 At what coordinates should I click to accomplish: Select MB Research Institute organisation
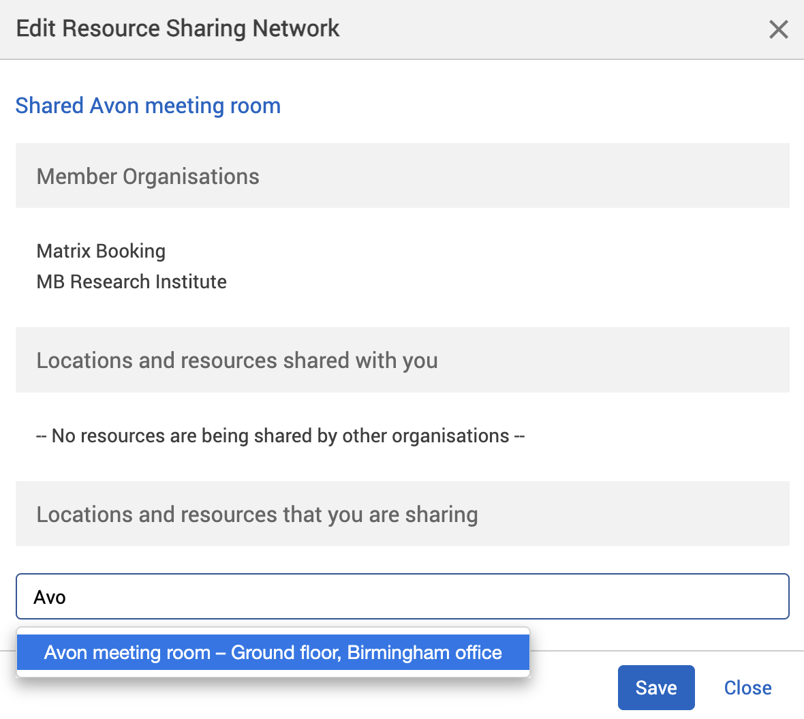tap(131, 281)
